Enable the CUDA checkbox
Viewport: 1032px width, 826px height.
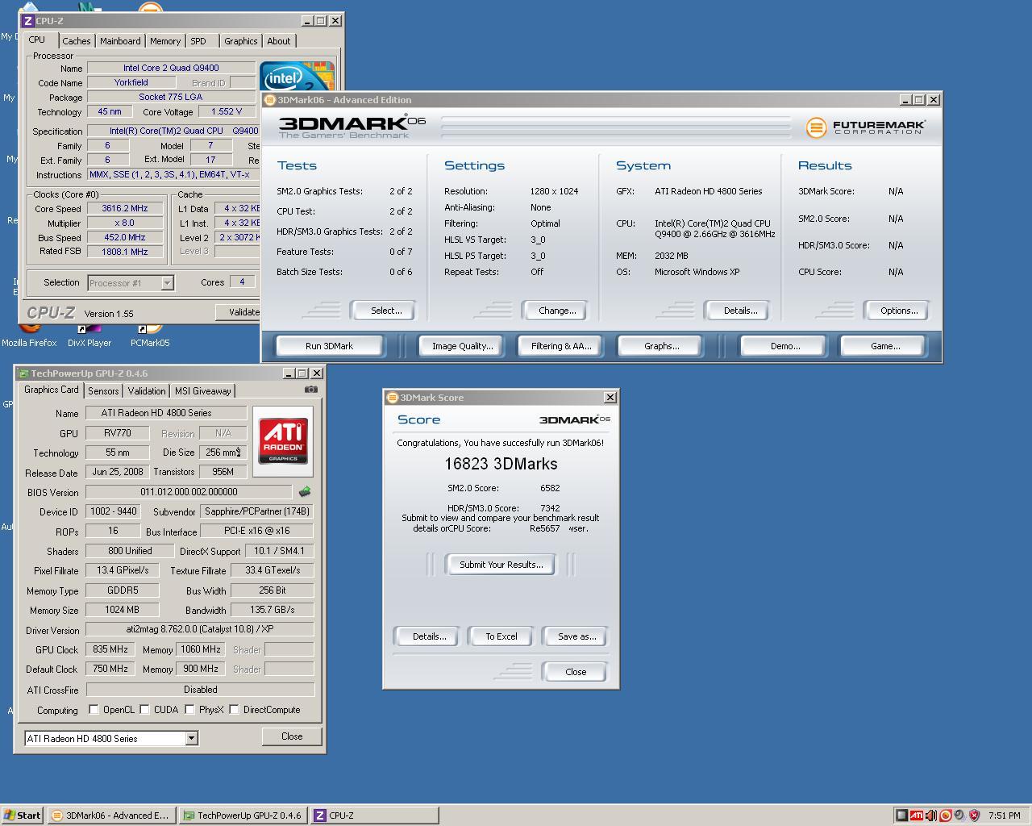(144, 710)
